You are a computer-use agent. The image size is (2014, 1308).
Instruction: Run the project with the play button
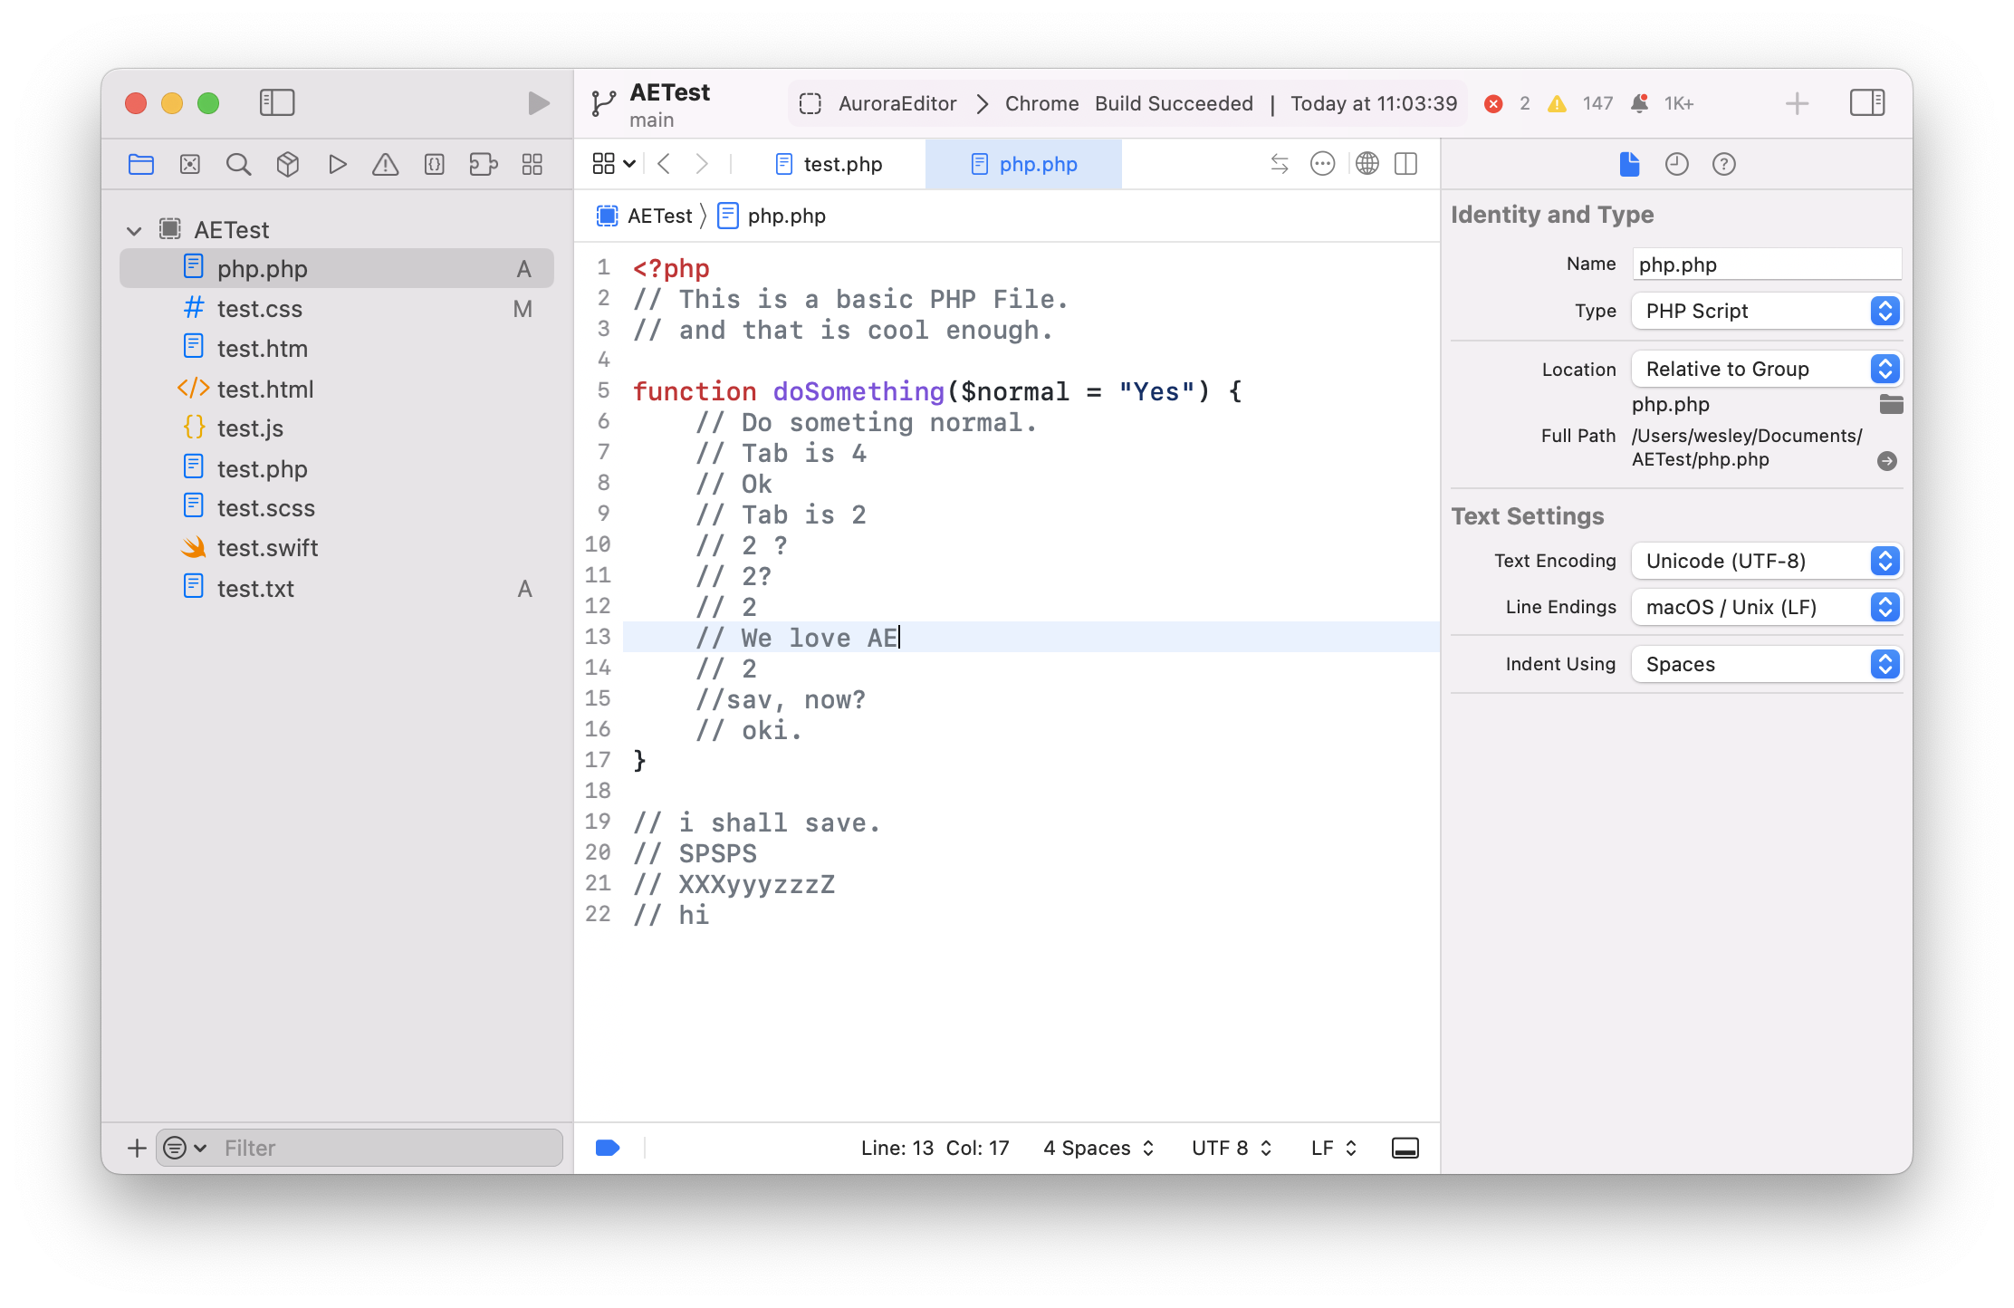538,103
